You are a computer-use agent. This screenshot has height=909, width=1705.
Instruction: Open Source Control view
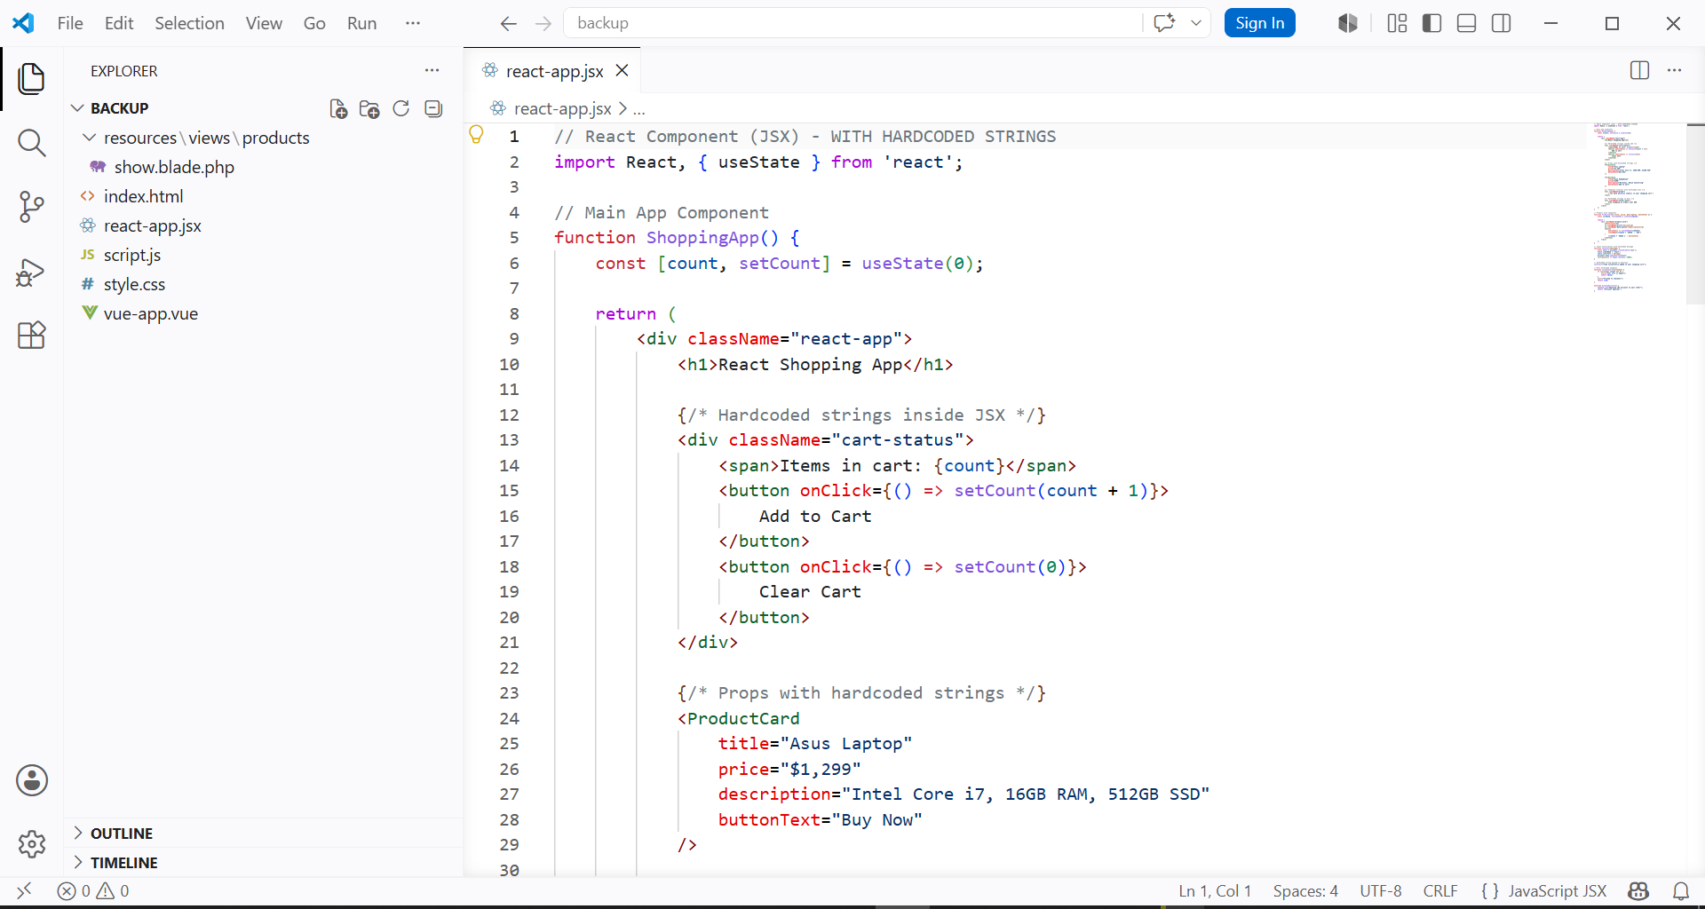32,207
